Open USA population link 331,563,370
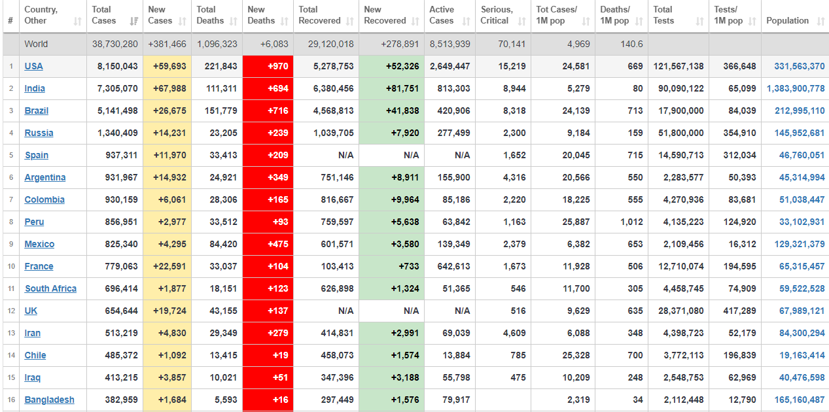This screenshot has width=829, height=412. (800, 66)
